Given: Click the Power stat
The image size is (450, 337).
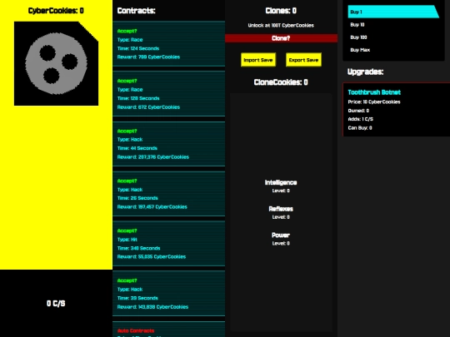Looking at the screenshot, I should [x=281, y=235].
